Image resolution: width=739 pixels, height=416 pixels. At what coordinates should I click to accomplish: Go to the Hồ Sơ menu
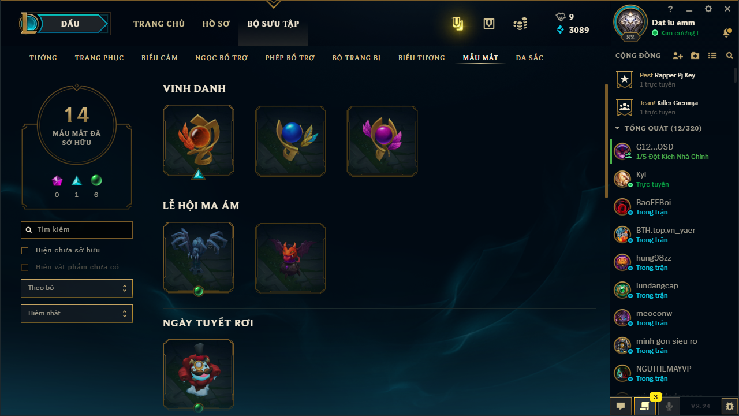click(216, 24)
